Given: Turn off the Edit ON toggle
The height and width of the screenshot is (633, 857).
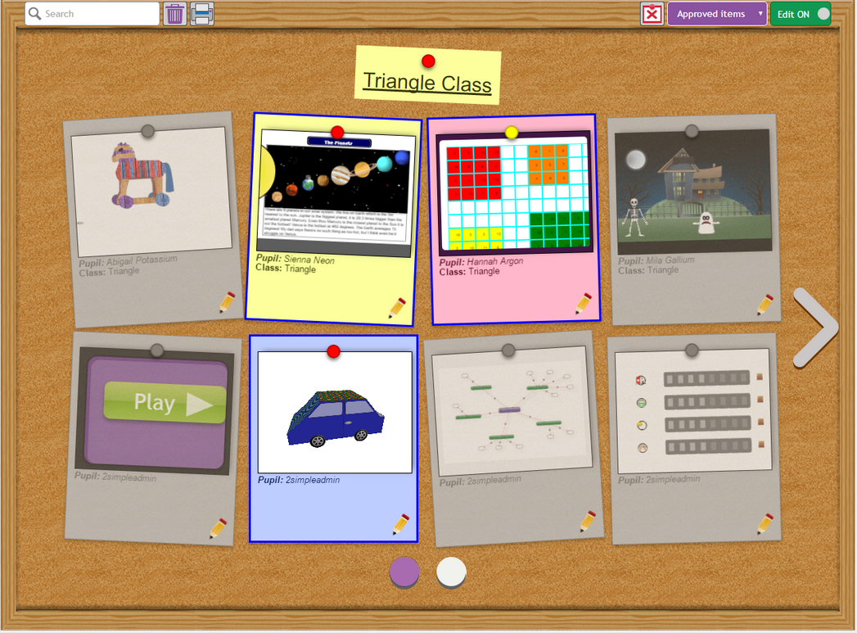Looking at the screenshot, I should [801, 14].
